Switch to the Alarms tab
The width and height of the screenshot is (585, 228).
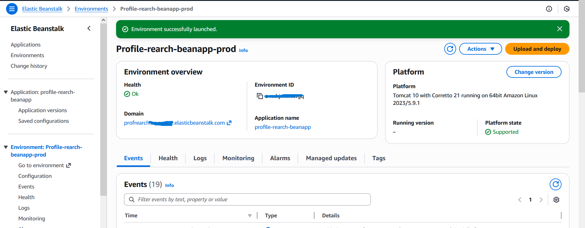pyautogui.click(x=280, y=158)
